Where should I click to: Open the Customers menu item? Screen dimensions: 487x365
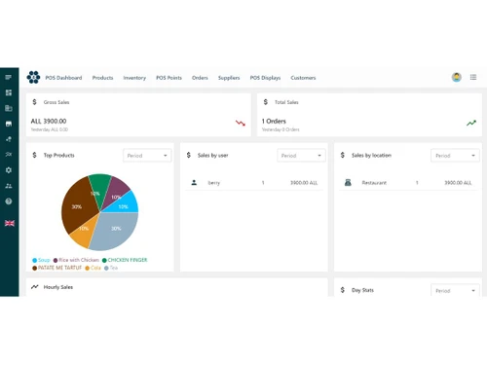[303, 78]
